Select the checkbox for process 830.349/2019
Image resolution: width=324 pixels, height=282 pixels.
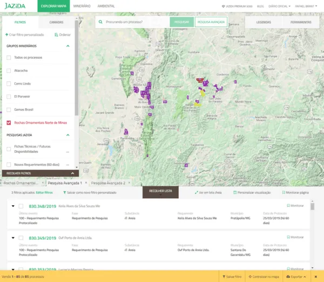tap(21, 238)
